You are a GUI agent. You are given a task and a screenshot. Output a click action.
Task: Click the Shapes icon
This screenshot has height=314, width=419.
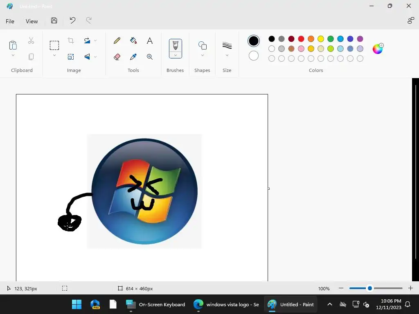[202, 45]
